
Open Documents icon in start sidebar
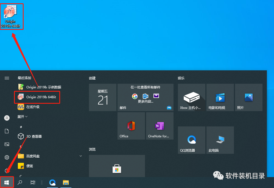[7, 131]
